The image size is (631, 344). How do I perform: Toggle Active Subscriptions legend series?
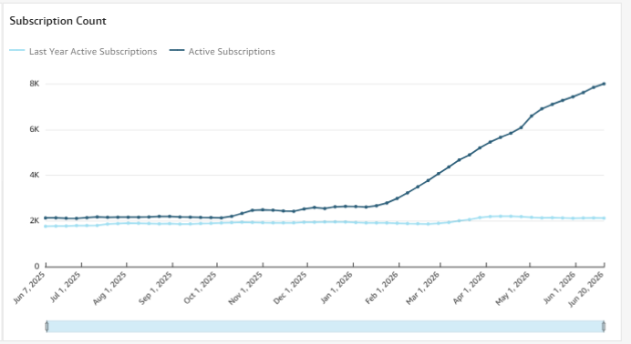222,51
